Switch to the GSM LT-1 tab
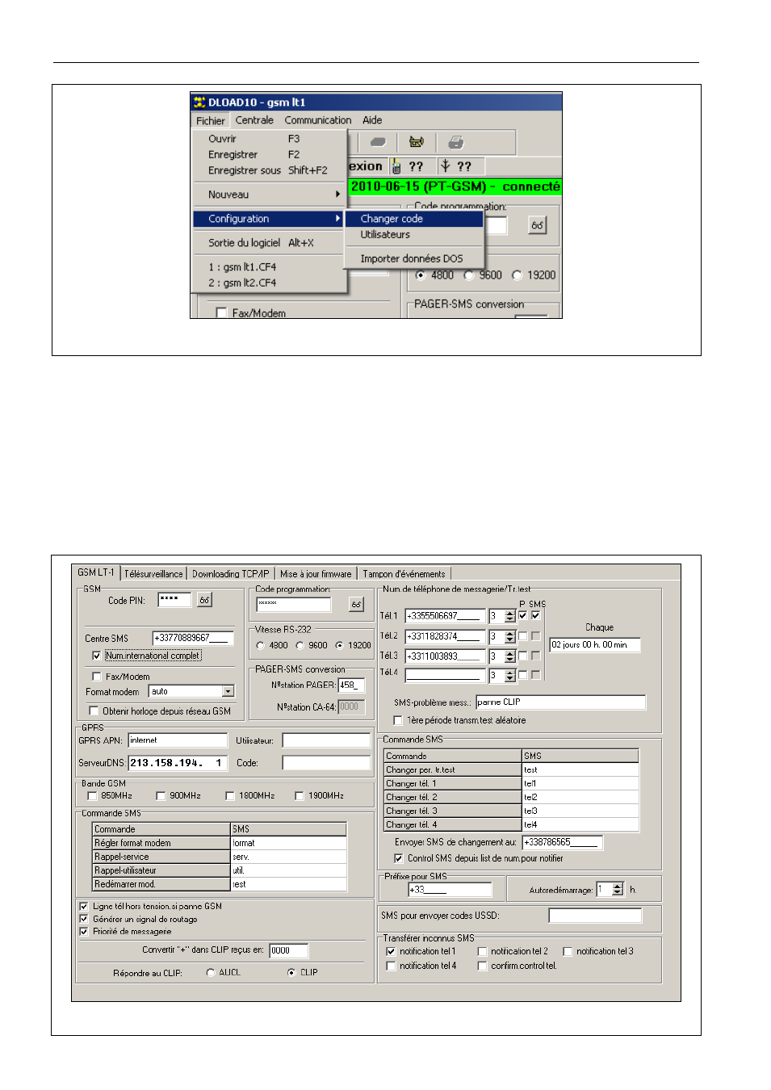Screen dimensions: 771x1090 [x=95, y=572]
